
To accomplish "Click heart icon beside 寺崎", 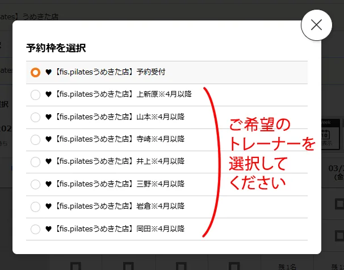I will (48, 139).
